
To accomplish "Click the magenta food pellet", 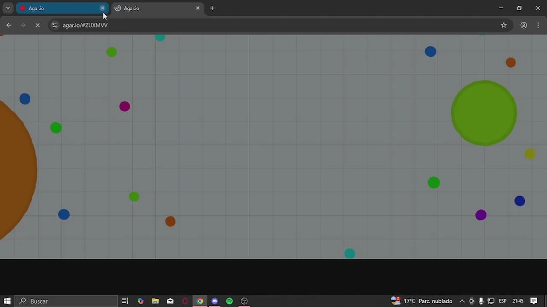I will tap(124, 106).
